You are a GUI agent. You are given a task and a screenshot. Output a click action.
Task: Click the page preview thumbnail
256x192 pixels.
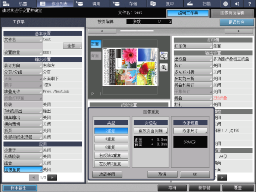coord(130,67)
